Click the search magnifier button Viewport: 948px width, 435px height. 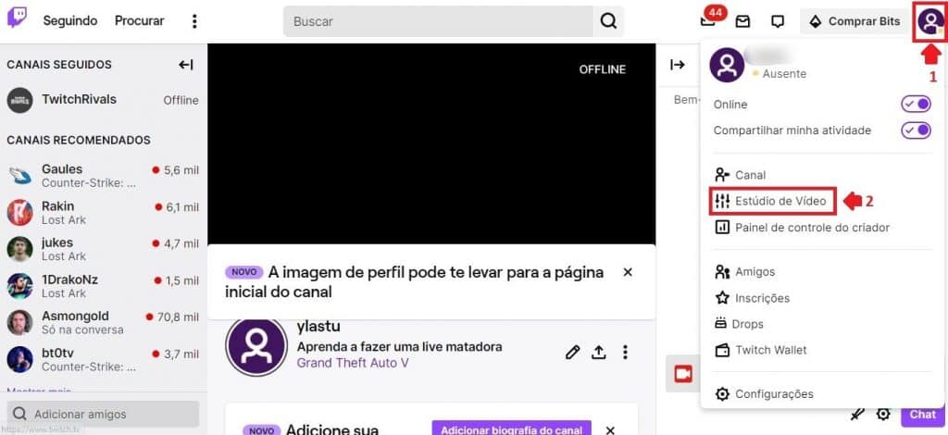coord(608,21)
